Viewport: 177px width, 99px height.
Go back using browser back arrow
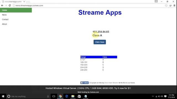click(2, 5)
